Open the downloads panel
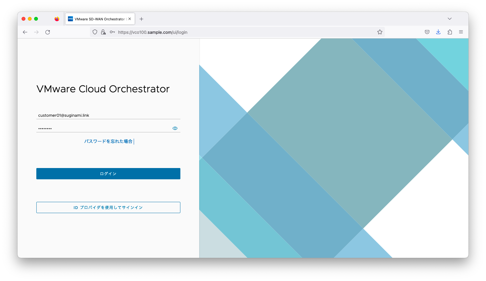This screenshot has width=486, height=281. click(x=438, y=32)
